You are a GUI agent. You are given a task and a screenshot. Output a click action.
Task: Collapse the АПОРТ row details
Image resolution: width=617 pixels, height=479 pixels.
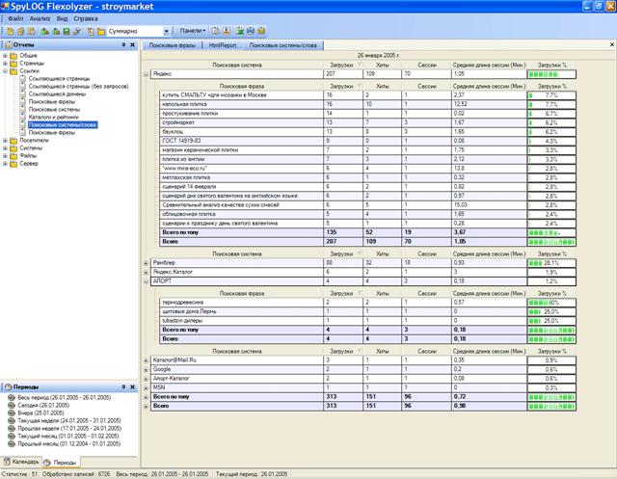click(x=146, y=281)
